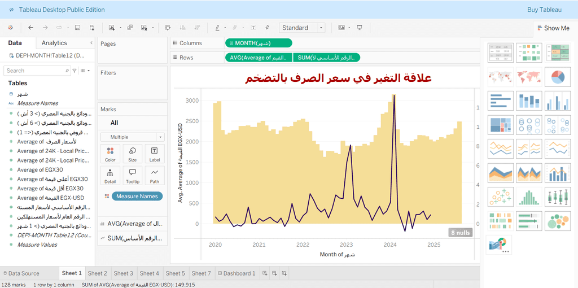Open the Data Source tab
Screen dimensions: 578x288
click(x=21, y=273)
